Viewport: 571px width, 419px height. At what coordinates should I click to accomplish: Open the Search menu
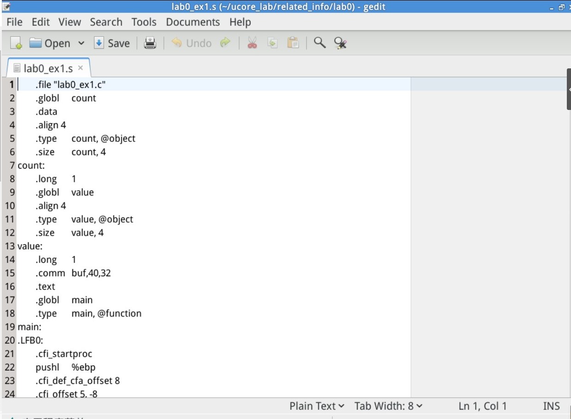[x=106, y=22]
